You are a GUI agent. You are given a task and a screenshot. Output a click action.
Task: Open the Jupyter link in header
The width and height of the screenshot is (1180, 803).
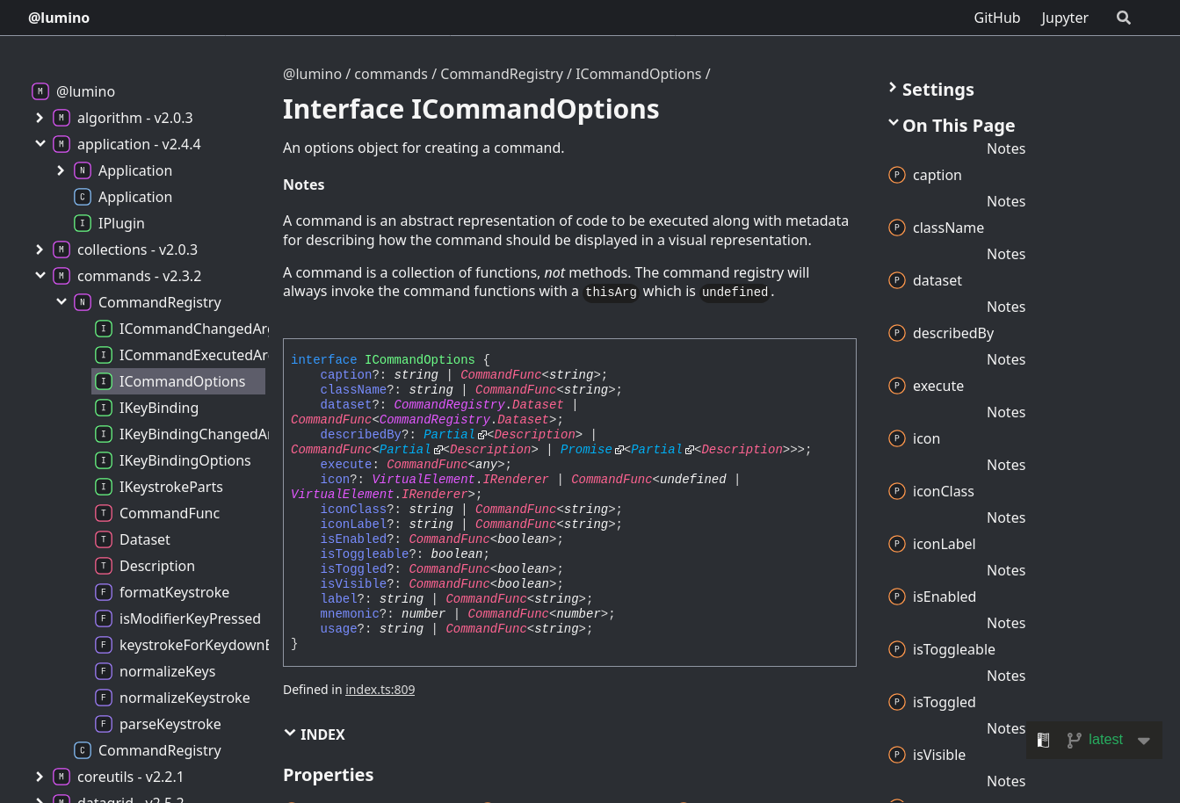(1065, 18)
